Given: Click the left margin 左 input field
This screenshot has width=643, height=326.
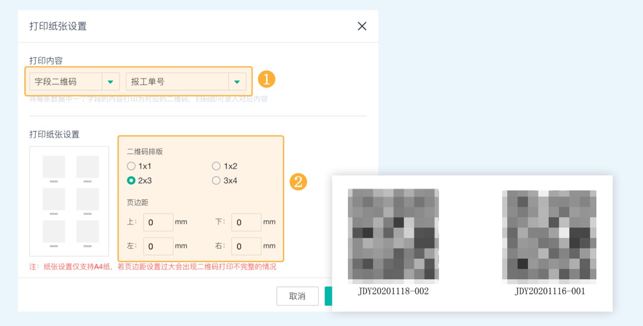Looking at the screenshot, I should point(158,246).
